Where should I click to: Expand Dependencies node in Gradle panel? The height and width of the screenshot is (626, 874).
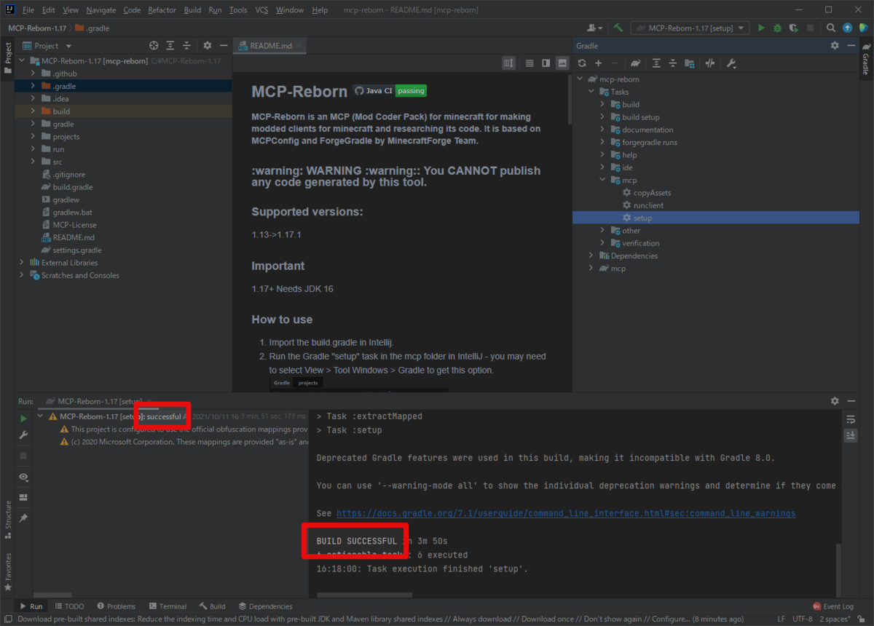[591, 255]
